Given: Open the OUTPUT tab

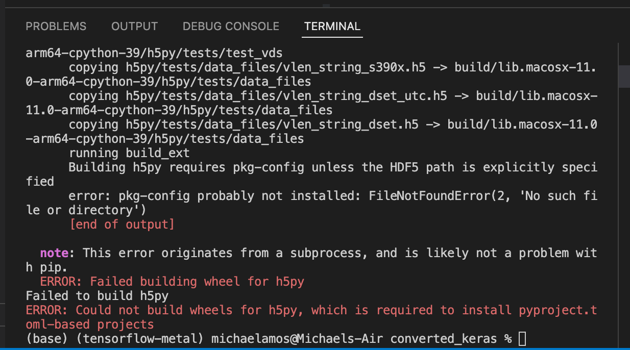Looking at the screenshot, I should [135, 27].
